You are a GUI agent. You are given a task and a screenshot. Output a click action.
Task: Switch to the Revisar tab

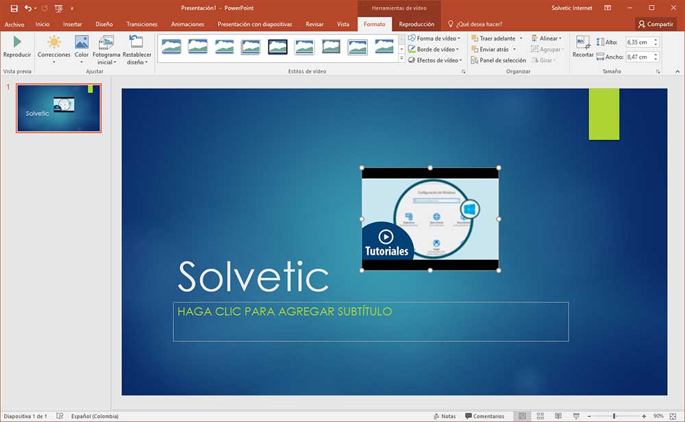click(x=314, y=24)
